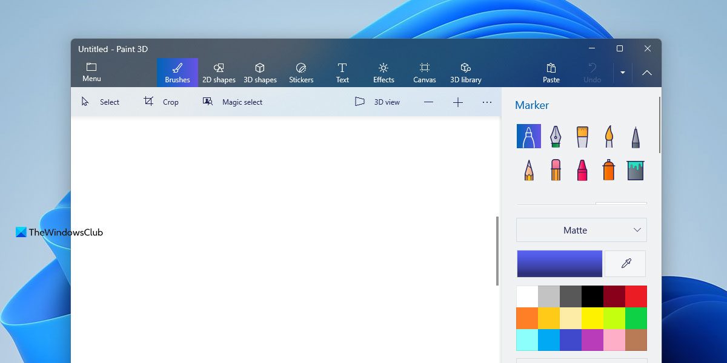Open the Undo dropdown arrow

pyautogui.click(x=623, y=72)
